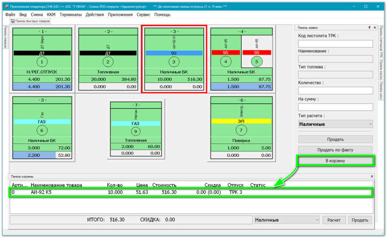Viewport: 387px width, 238px height.
Task: Select the АИ-92 К5 basket row
Action: [x=191, y=192]
